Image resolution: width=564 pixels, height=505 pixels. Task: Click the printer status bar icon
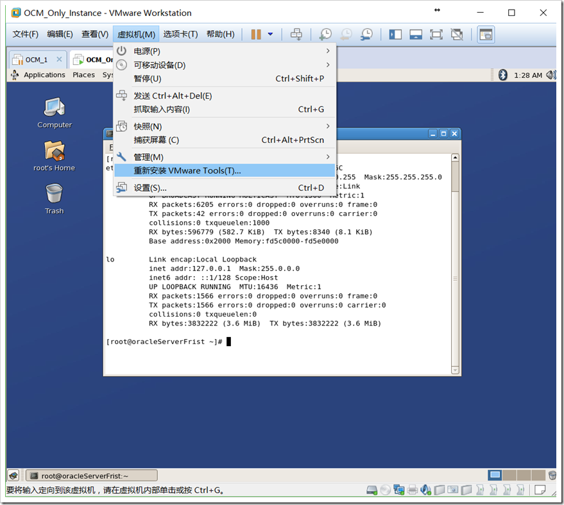click(413, 490)
